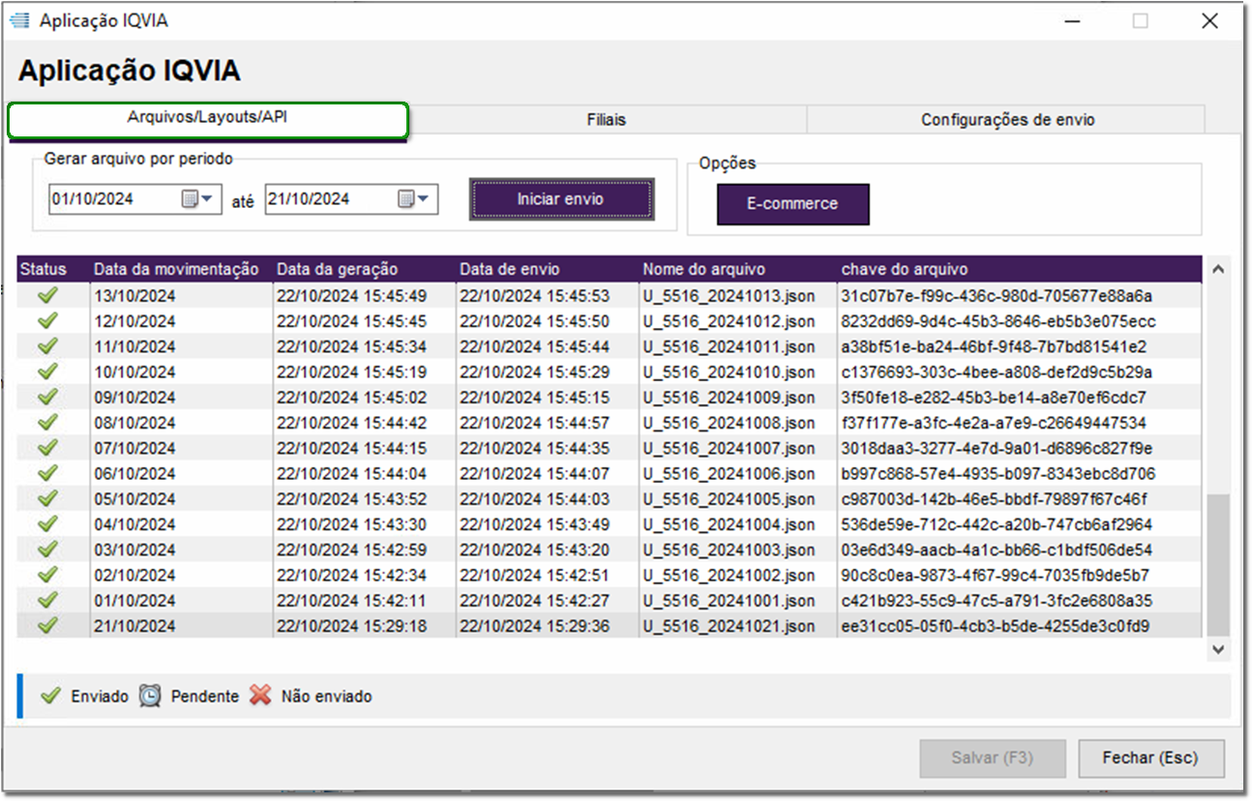Open the E-commerce option
Image resolution: width=1252 pixels, height=801 pixels.
point(792,204)
